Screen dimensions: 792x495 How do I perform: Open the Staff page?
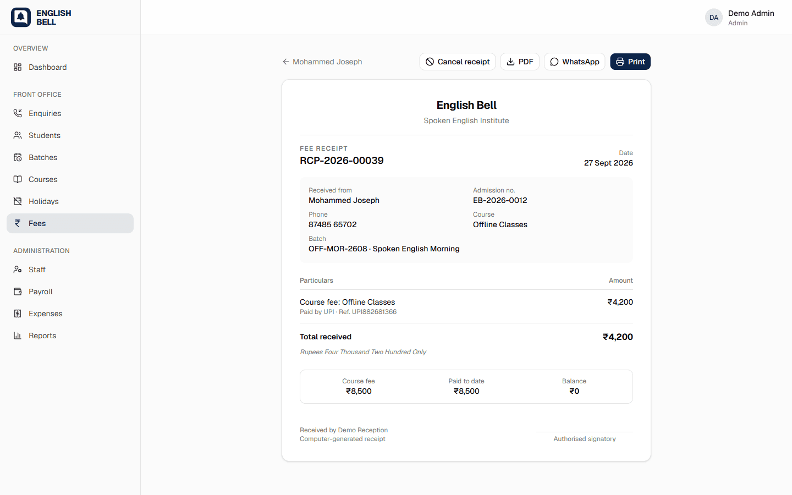click(70, 269)
